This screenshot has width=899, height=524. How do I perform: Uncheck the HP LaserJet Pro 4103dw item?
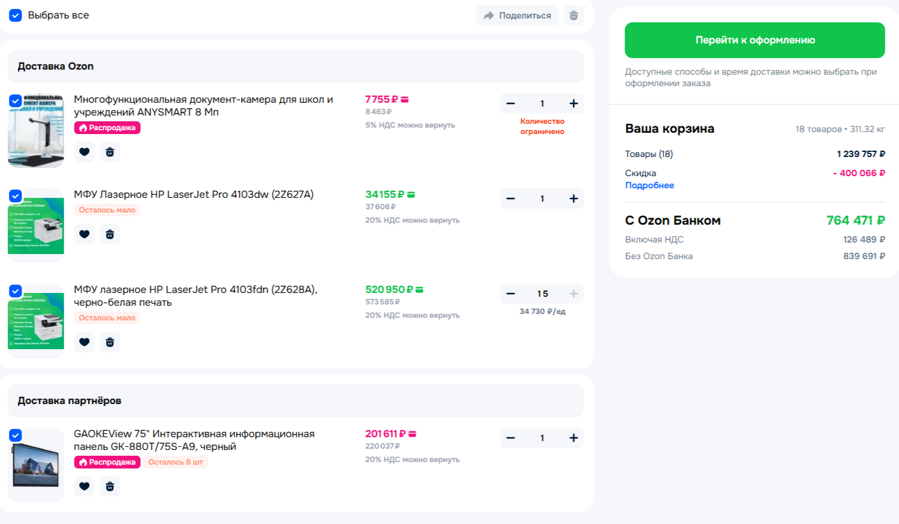15,196
